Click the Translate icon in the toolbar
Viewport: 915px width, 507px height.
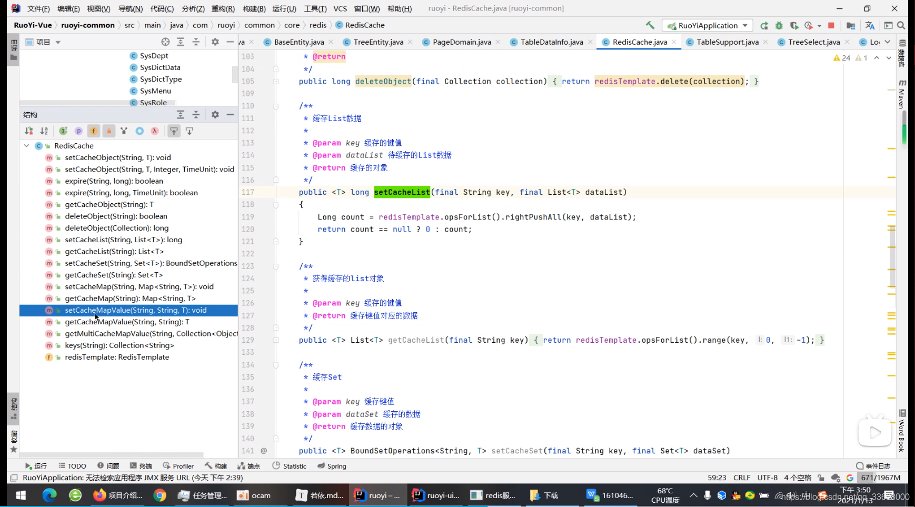tap(870, 25)
